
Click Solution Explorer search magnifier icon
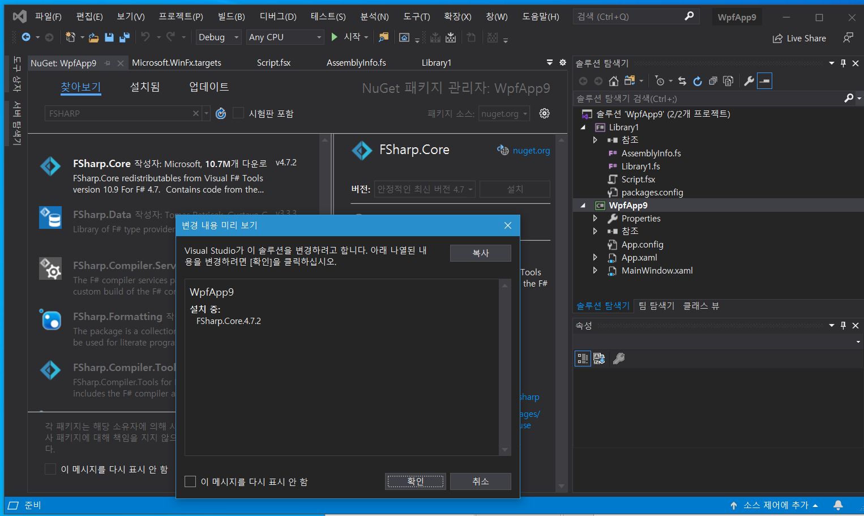(849, 98)
